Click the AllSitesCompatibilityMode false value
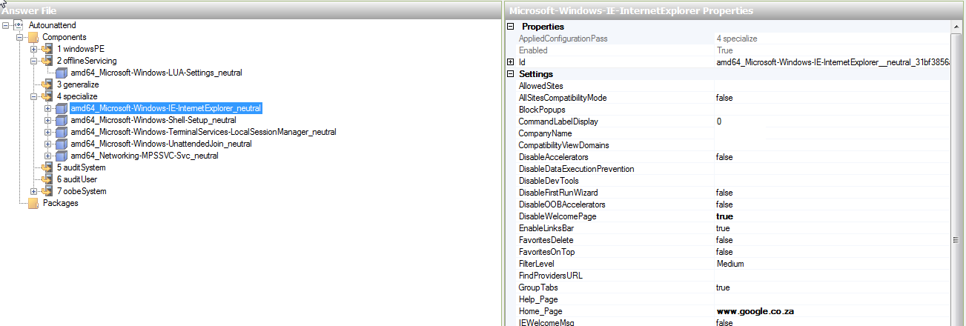Image resolution: width=966 pixels, height=326 pixels. click(x=724, y=98)
